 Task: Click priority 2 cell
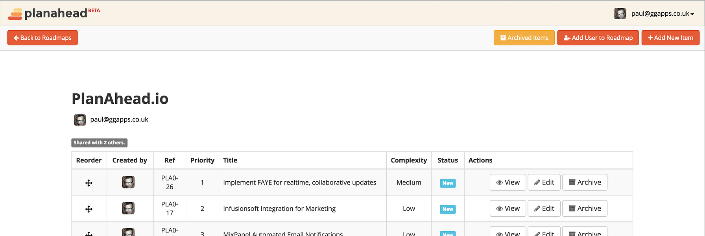point(202,208)
